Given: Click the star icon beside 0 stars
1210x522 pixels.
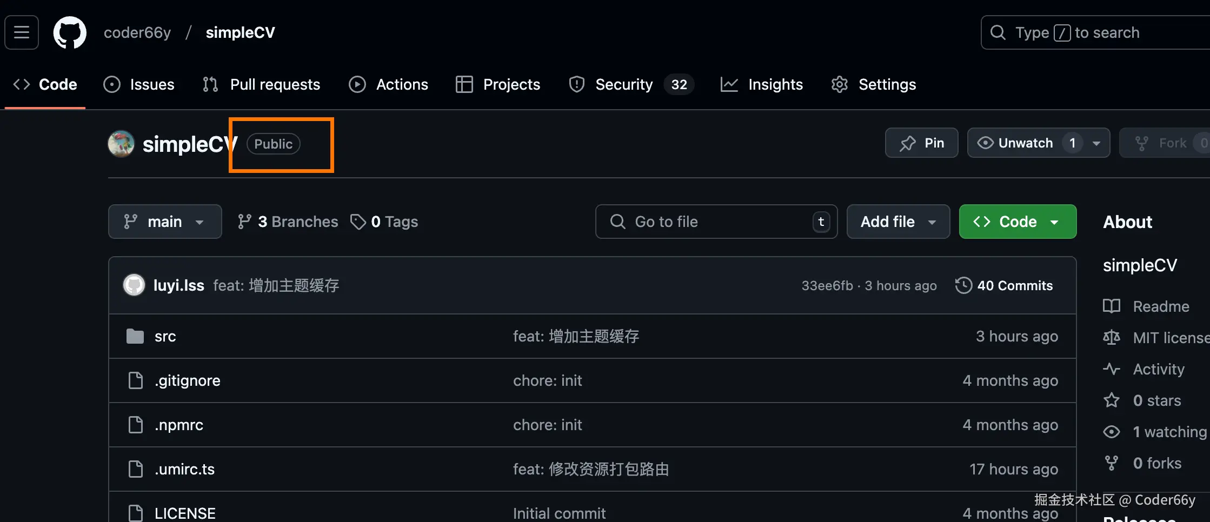Looking at the screenshot, I should point(1112,400).
